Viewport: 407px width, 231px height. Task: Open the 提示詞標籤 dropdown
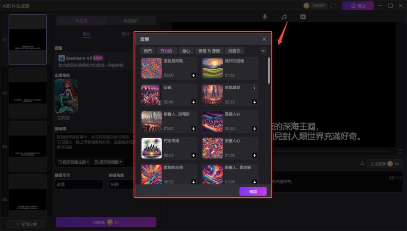(x=109, y=162)
